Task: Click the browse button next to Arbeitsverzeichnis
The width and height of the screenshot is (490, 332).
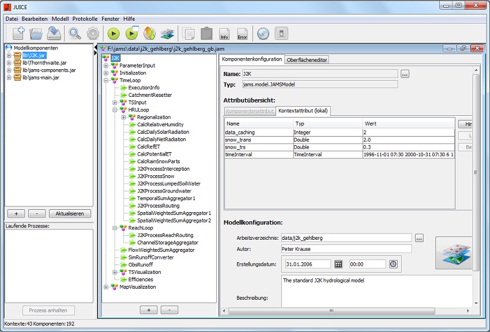Action: [x=419, y=237]
